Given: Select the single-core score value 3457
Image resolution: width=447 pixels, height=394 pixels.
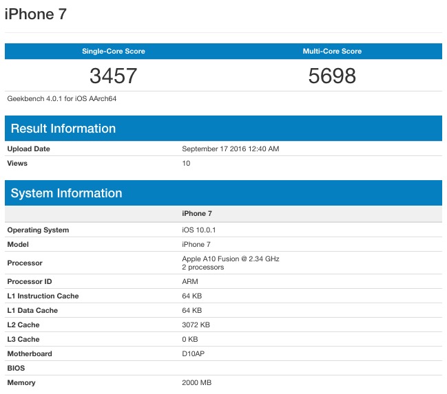Looking at the screenshot, I should tap(114, 76).
